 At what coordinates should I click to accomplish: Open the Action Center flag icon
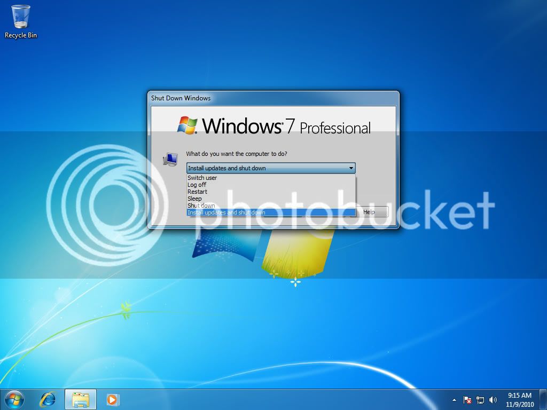[x=467, y=400]
